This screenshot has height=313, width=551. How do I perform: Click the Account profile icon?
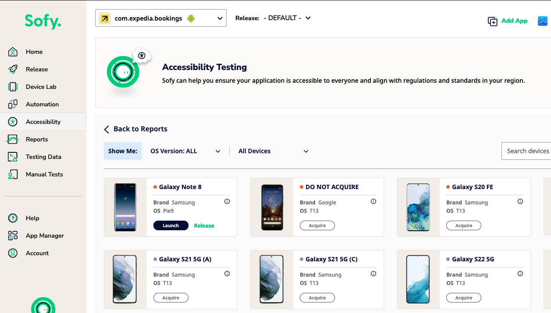click(13, 253)
